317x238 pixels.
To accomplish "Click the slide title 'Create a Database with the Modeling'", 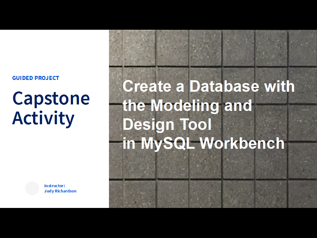I will pos(209,115).
